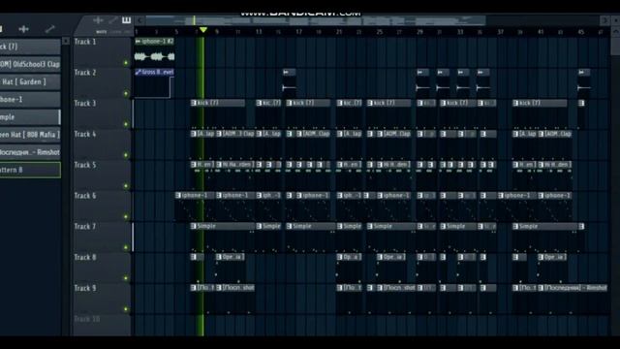The width and height of the screenshot is (620, 349).
Task: Click the Track 10 header label
Action: click(x=87, y=319)
